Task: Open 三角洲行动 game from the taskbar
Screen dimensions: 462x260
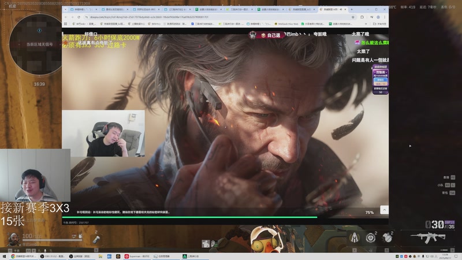Action: (194, 257)
